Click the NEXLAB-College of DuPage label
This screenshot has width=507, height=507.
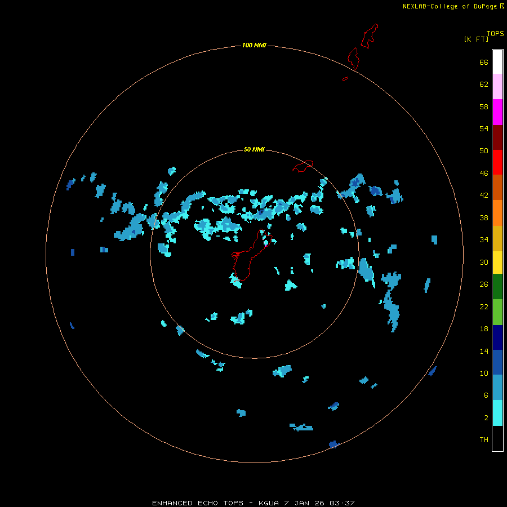tap(450, 6)
